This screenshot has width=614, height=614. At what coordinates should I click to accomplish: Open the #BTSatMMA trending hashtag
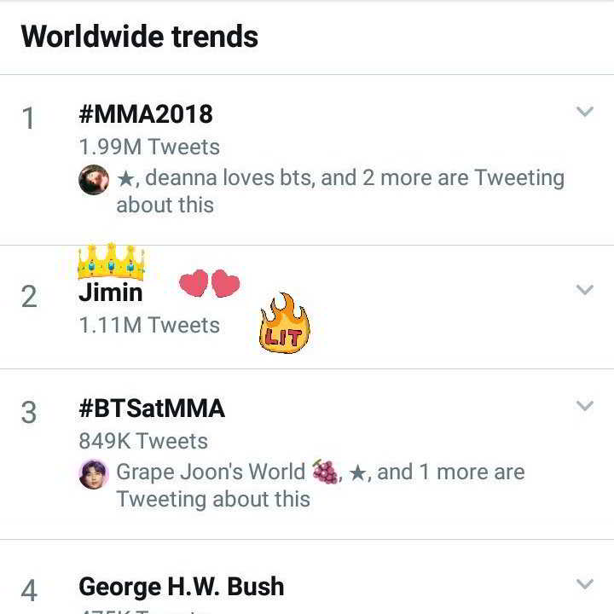(x=152, y=408)
